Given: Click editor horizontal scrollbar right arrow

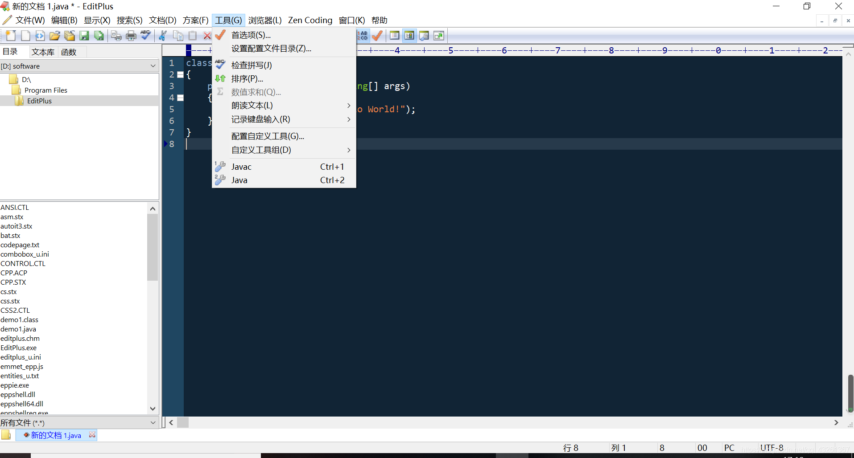Looking at the screenshot, I should click(x=836, y=422).
